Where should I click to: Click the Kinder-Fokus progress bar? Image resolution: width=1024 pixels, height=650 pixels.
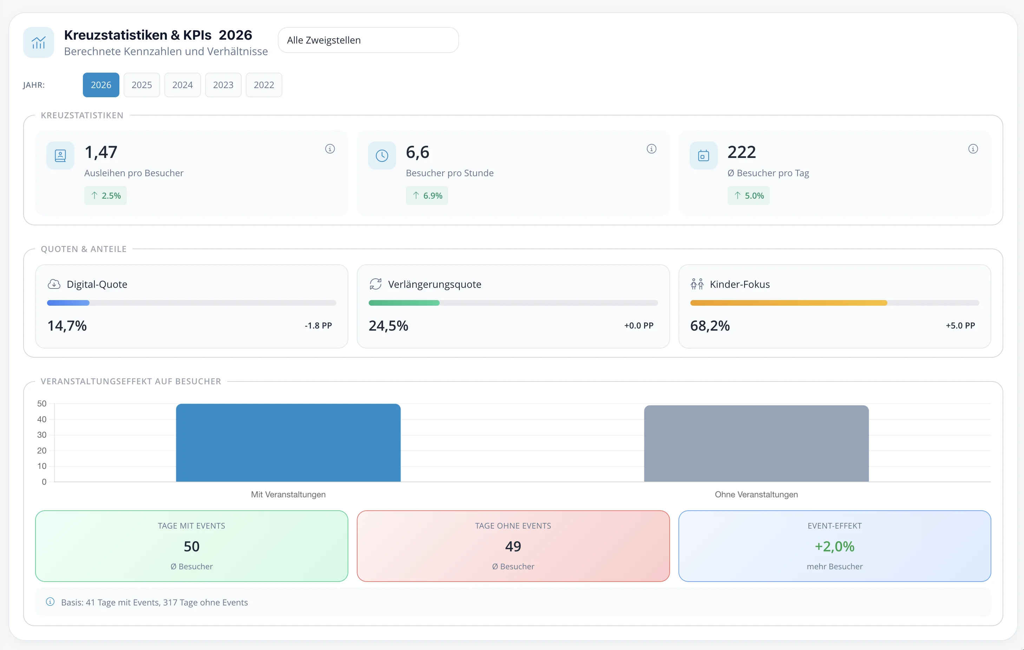tap(833, 303)
